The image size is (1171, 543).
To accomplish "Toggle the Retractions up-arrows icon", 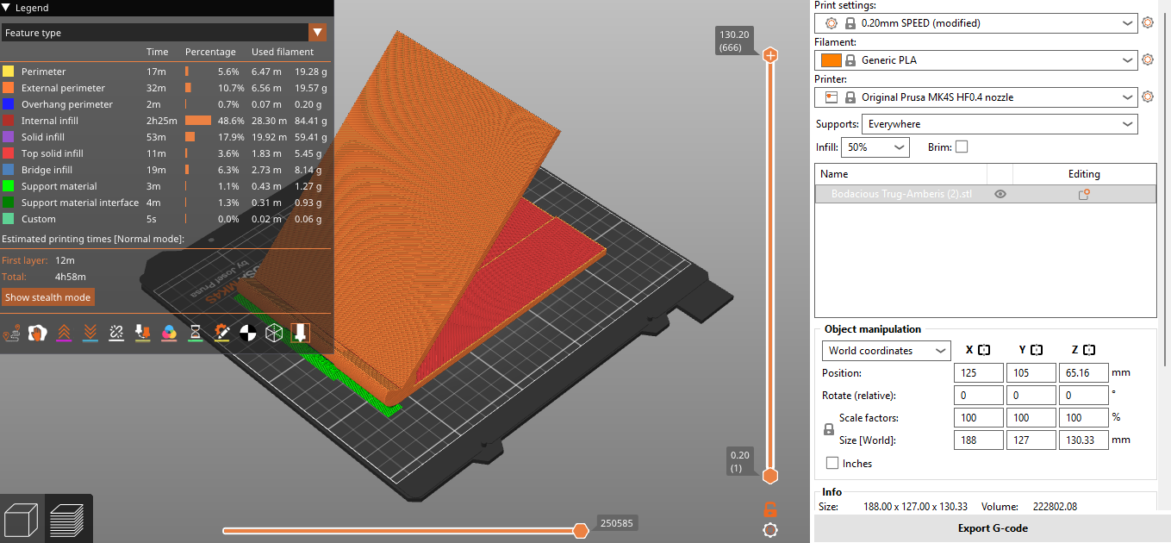I will click(x=64, y=333).
